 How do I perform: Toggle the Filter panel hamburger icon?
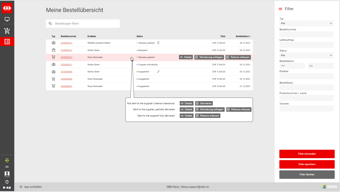coord(280,9)
